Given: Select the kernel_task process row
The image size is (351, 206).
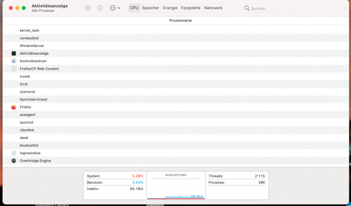Looking at the screenshot, I should tap(176, 30).
